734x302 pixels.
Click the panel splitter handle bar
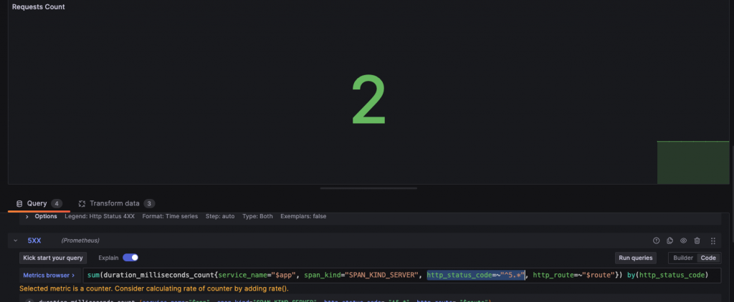(x=368, y=188)
